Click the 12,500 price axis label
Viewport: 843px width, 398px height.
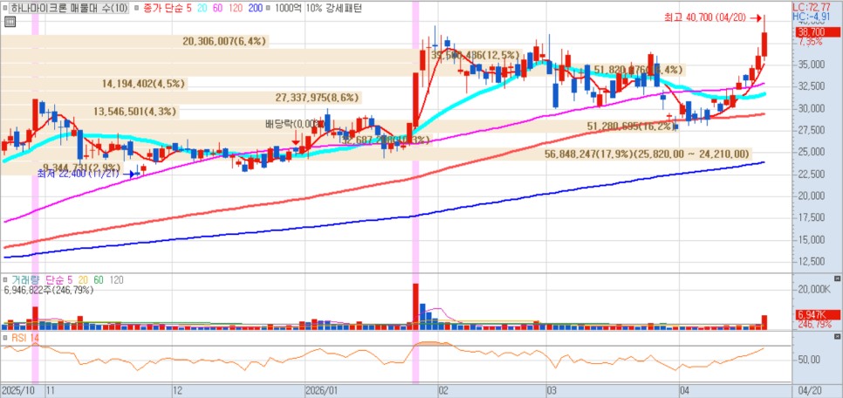tap(812, 261)
